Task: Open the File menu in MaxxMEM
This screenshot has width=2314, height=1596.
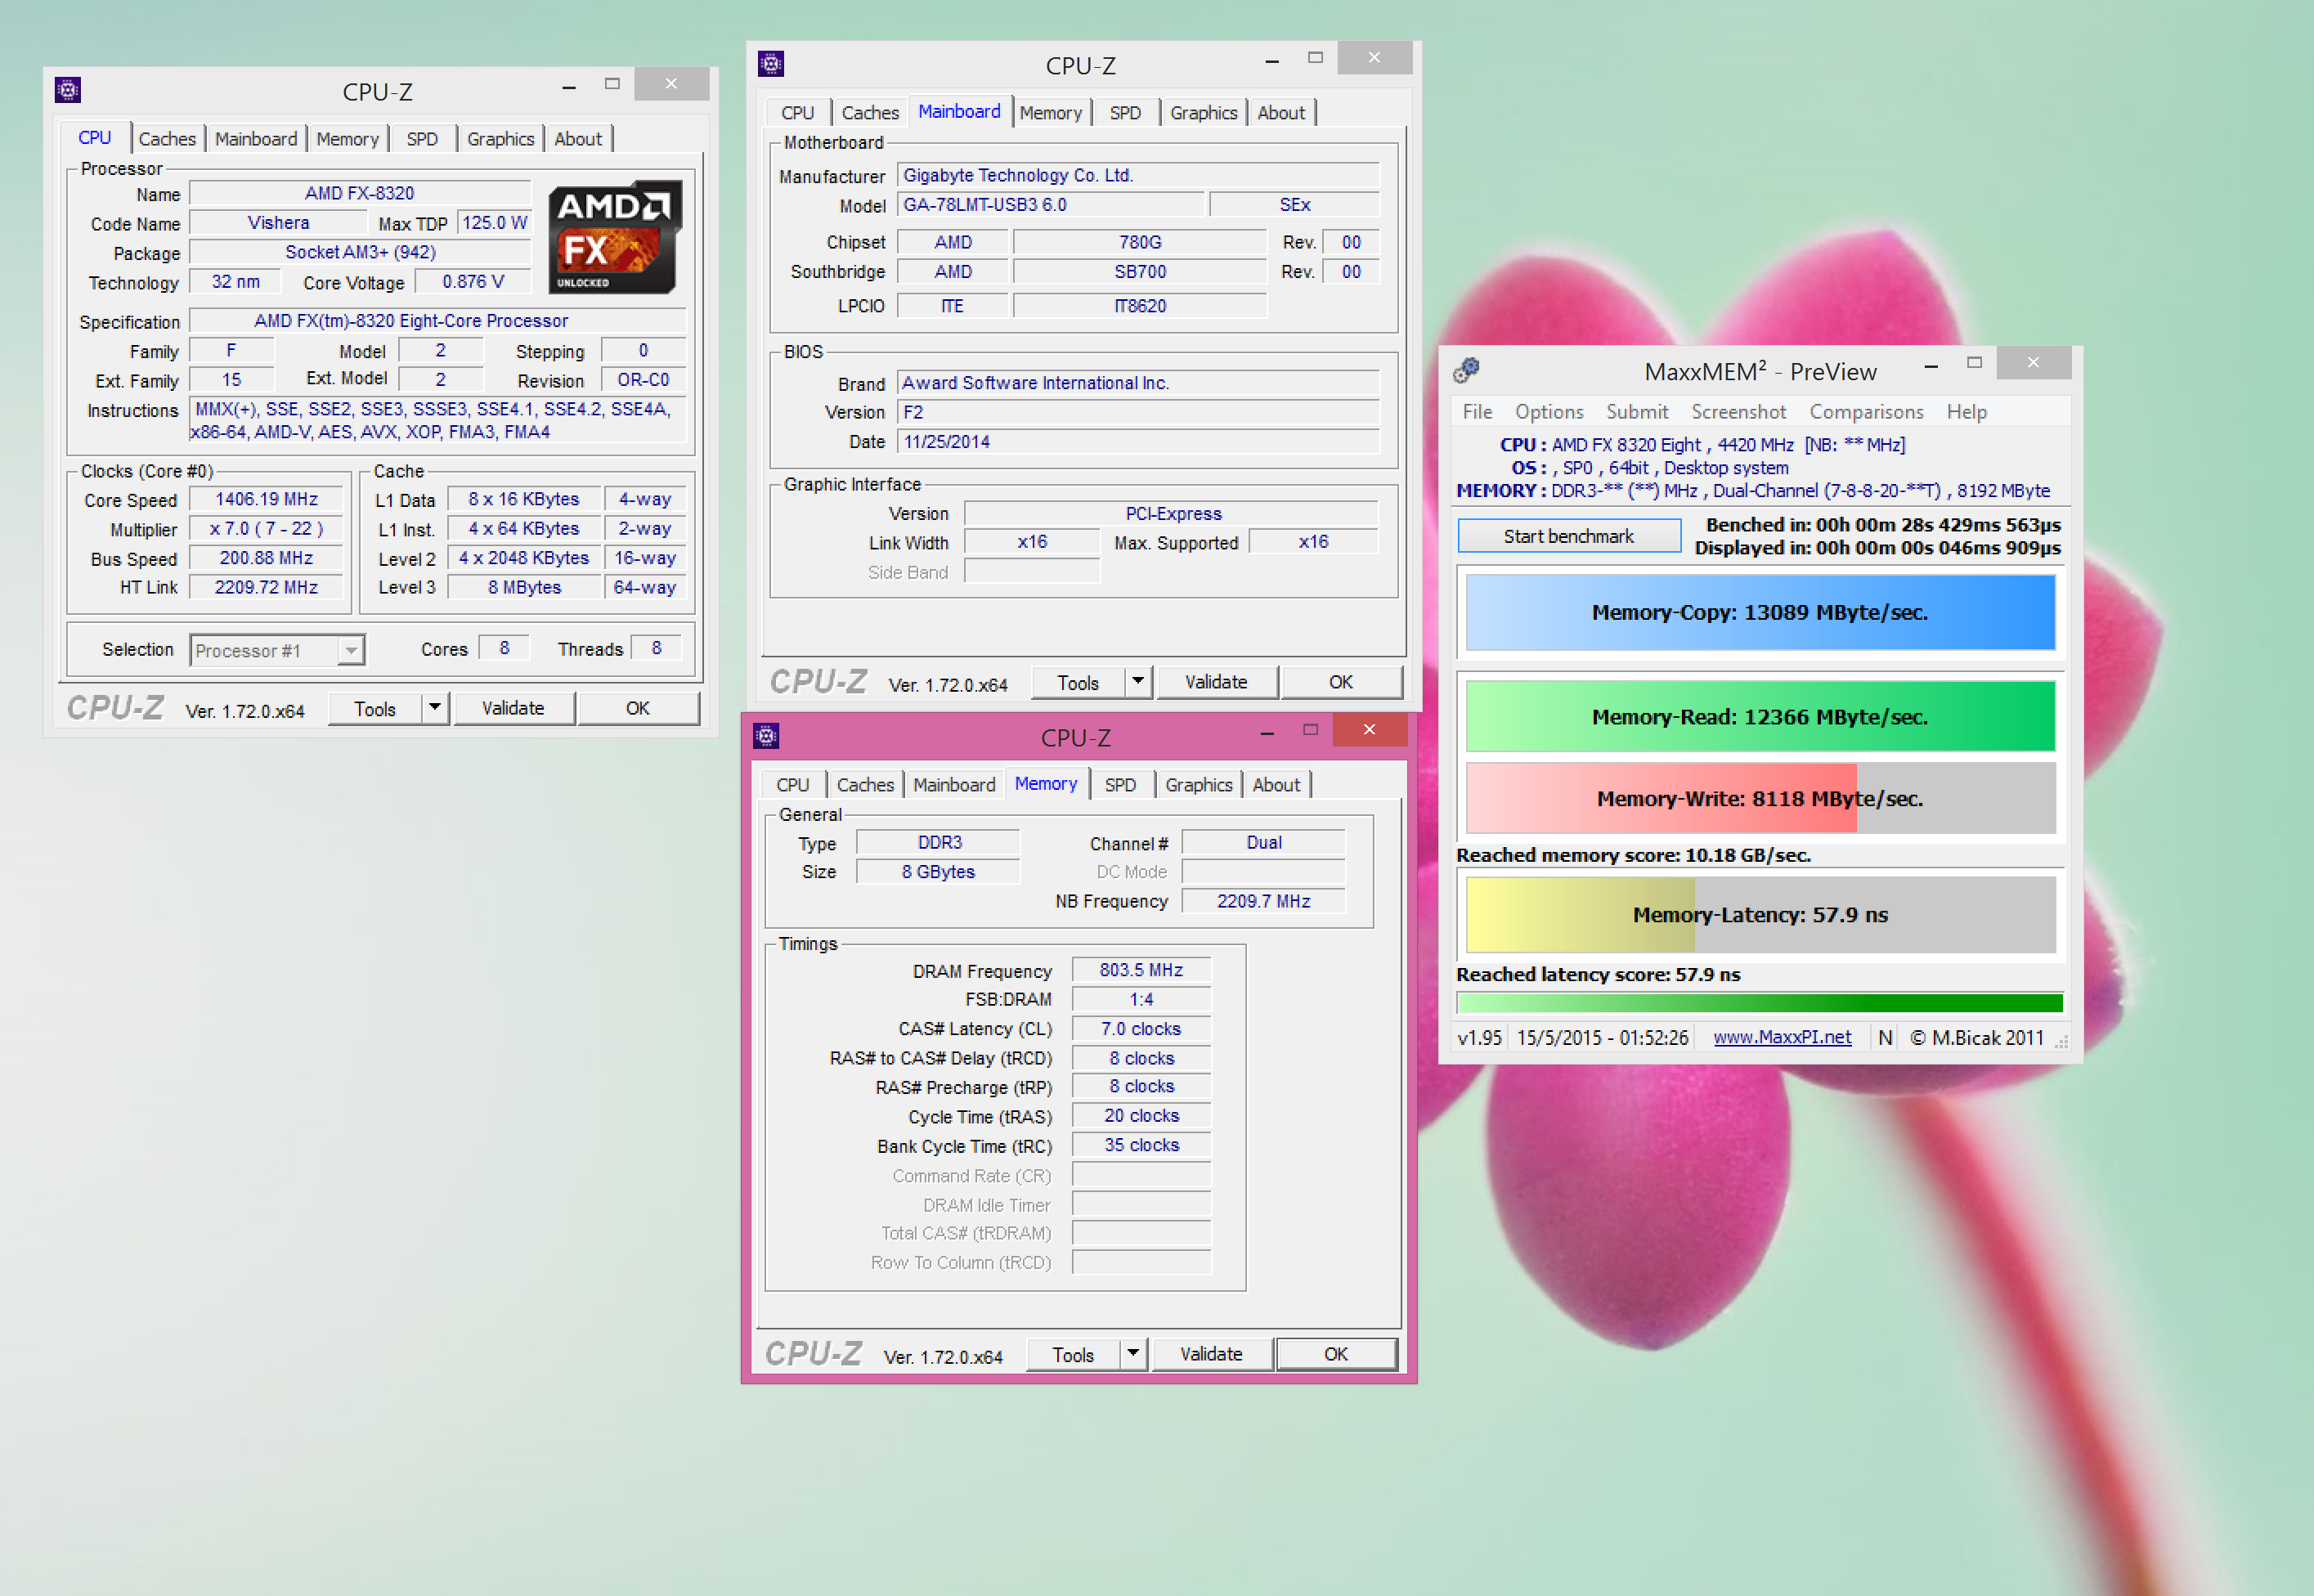Action: click(x=1477, y=412)
